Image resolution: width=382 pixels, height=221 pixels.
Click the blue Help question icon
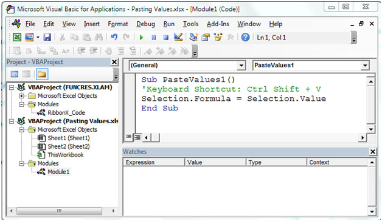(x=245, y=37)
